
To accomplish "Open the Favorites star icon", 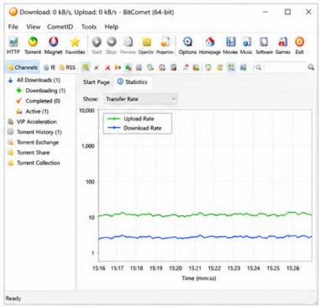I will point(75,46).
